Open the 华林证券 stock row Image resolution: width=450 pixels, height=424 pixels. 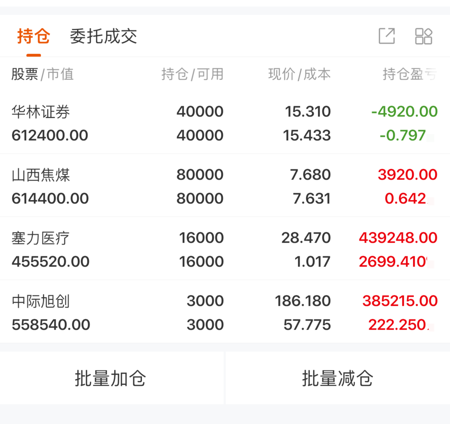pyautogui.click(x=225, y=123)
